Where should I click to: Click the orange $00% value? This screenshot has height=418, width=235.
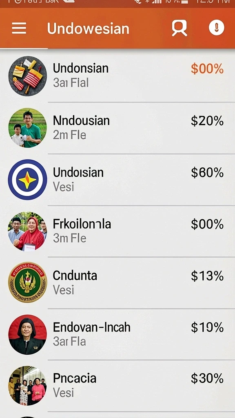click(x=207, y=69)
